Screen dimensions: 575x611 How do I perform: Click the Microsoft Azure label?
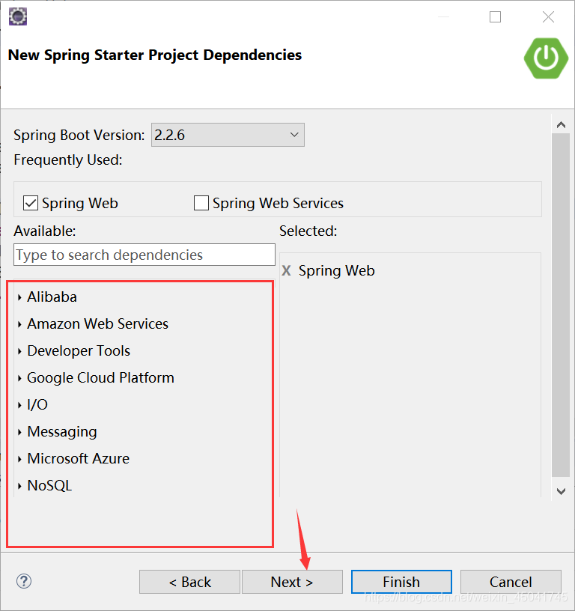coord(79,458)
